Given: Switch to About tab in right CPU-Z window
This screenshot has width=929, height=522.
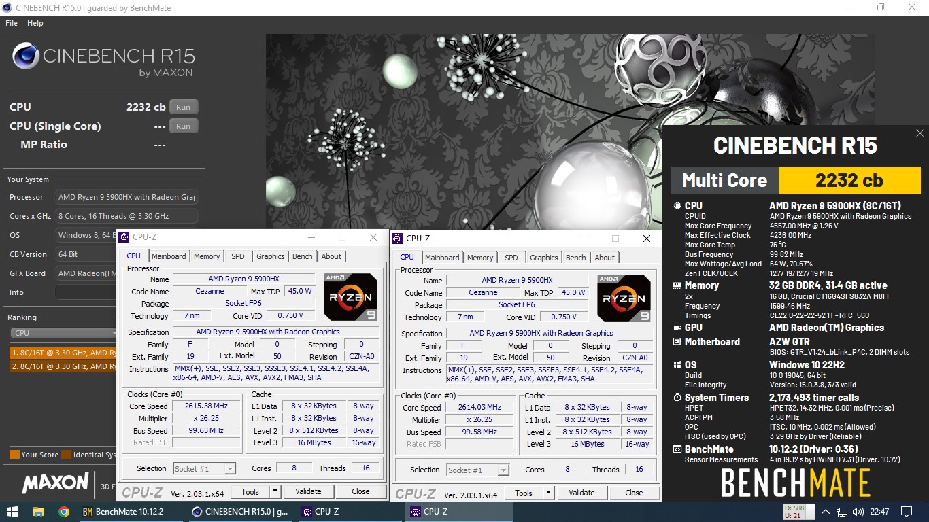Looking at the screenshot, I should [x=605, y=258].
